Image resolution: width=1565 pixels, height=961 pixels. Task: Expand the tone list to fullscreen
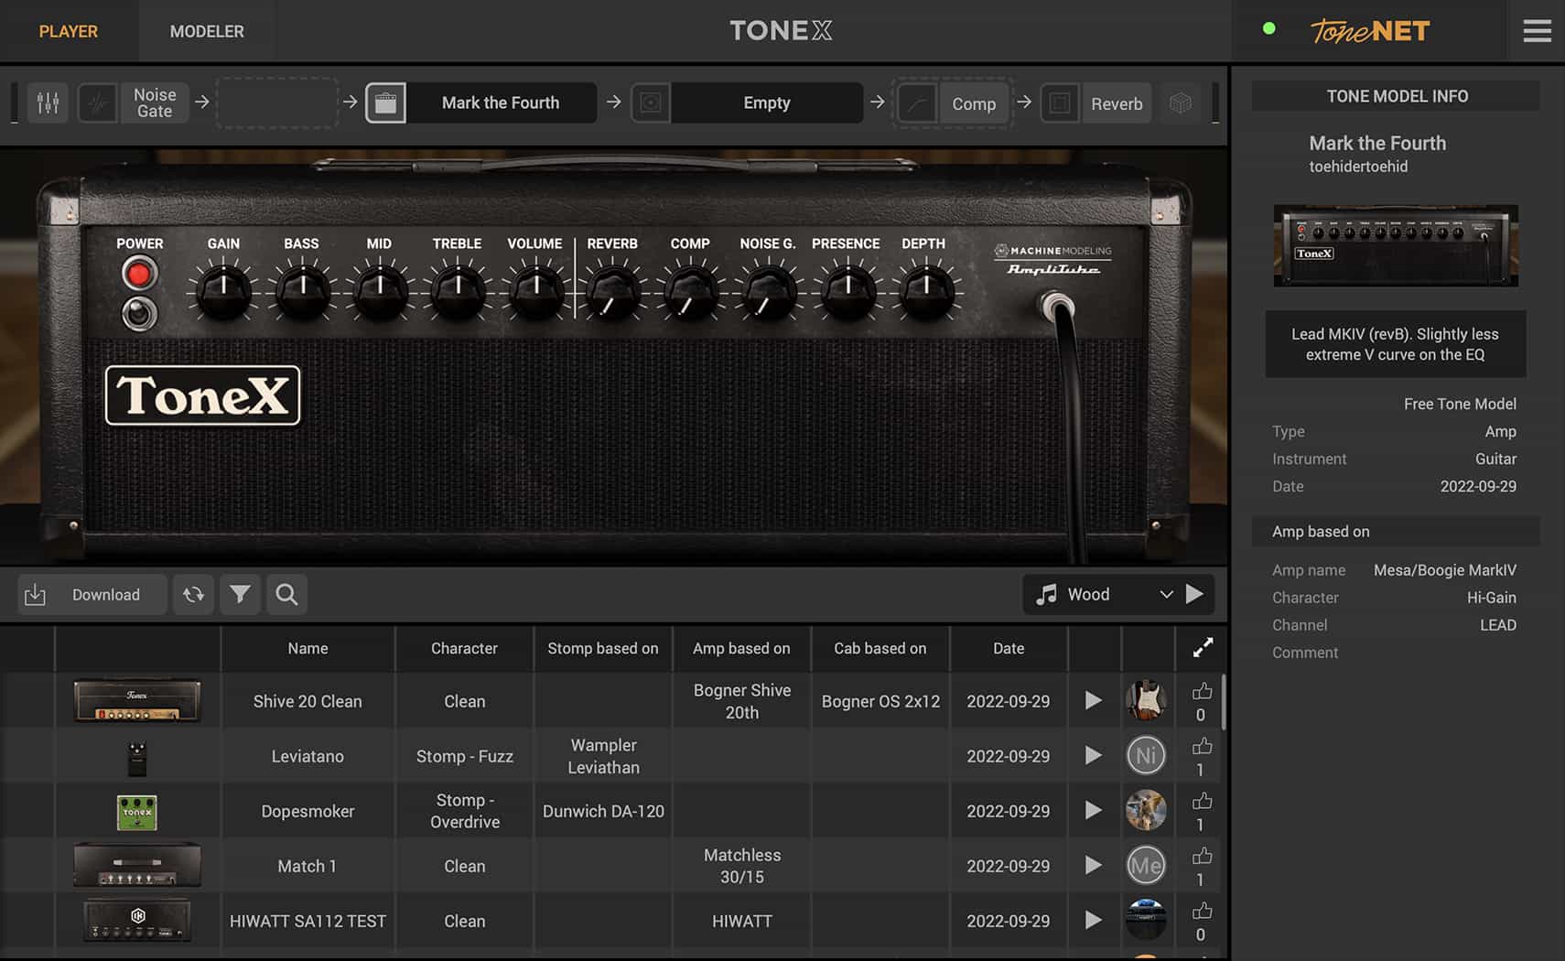pyautogui.click(x=1202, y=647)
